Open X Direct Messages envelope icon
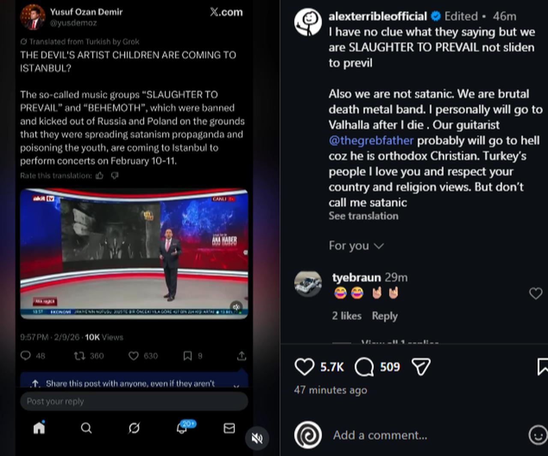Viewport: 548px width, 456px height. tap(229, 428)
